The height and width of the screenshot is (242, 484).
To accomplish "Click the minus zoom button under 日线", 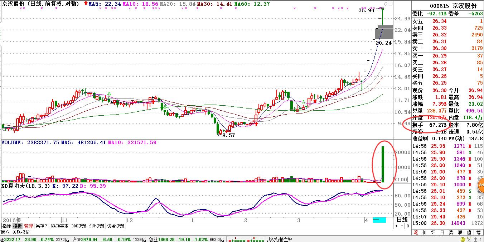I will [x=402, y=226].
